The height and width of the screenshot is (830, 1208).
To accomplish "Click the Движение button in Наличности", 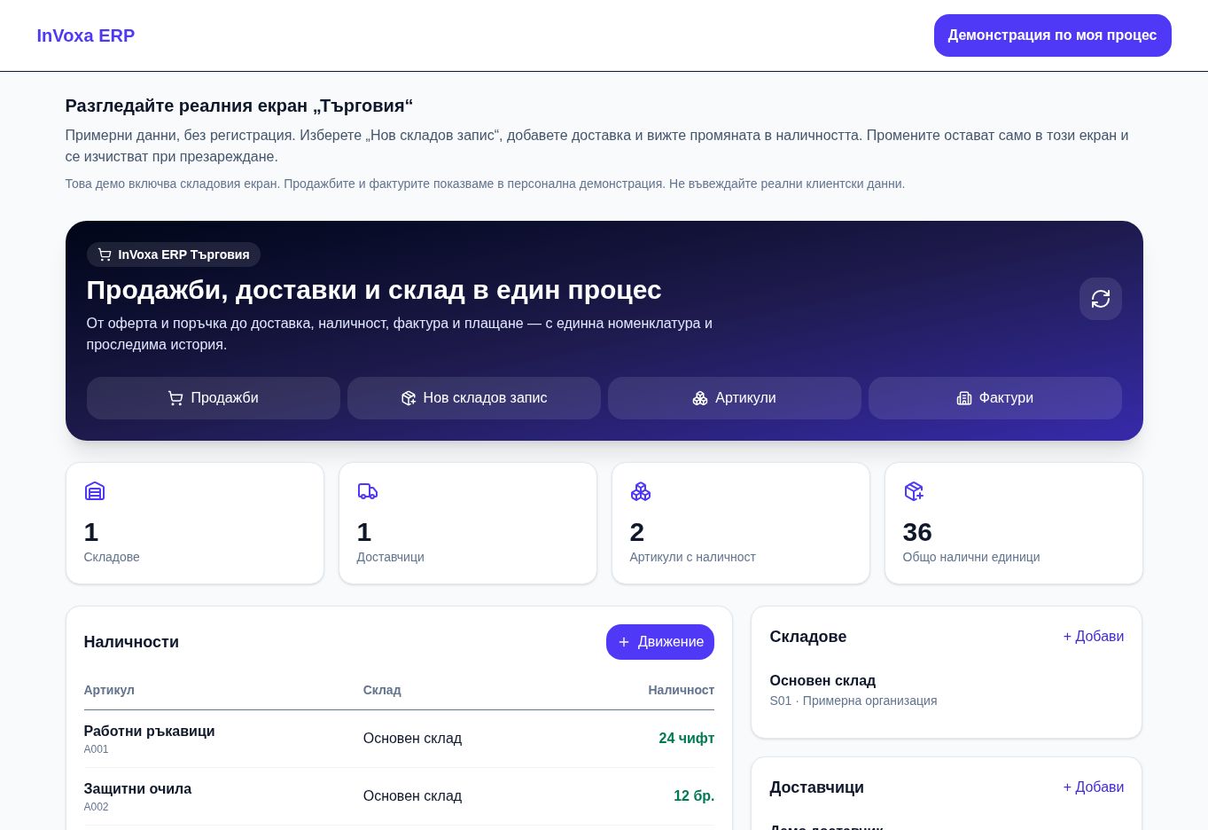I will 660,642.
